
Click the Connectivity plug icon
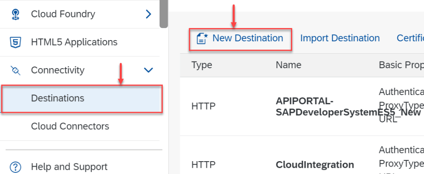coord(15,70)
